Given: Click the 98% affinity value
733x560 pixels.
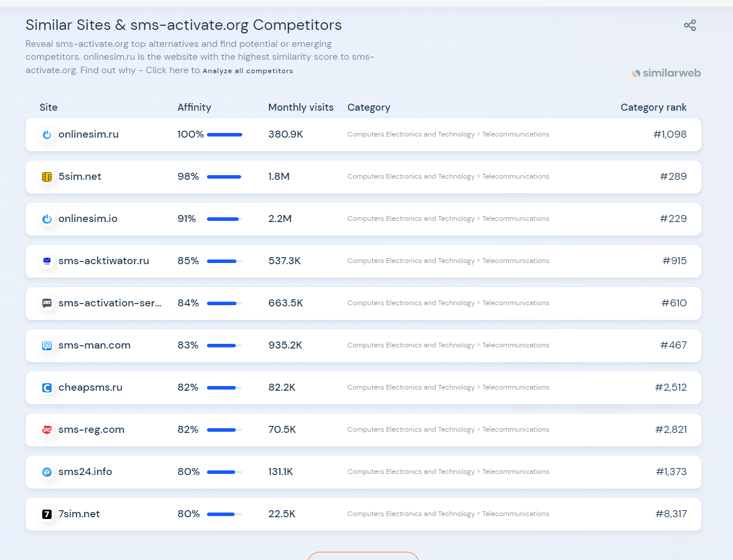Looking at the screenshot, I should click(x=188, y=176).
